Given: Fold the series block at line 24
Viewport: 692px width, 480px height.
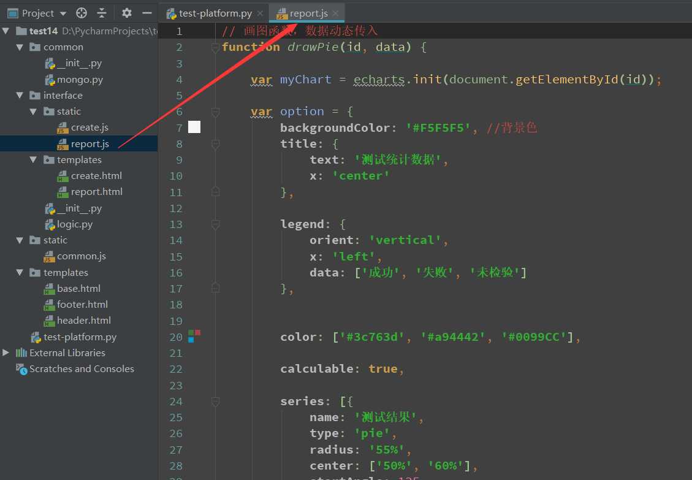Looking at the screenshot, I should (215, 402).
